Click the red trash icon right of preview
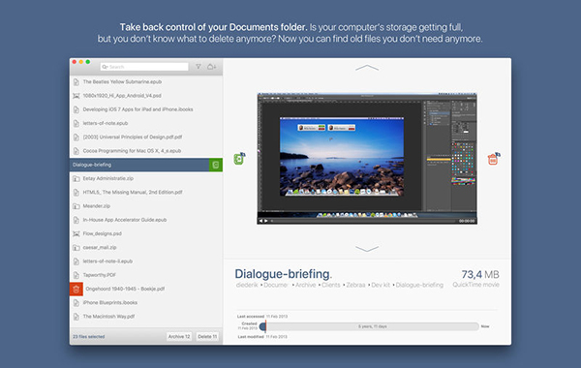 494,159
